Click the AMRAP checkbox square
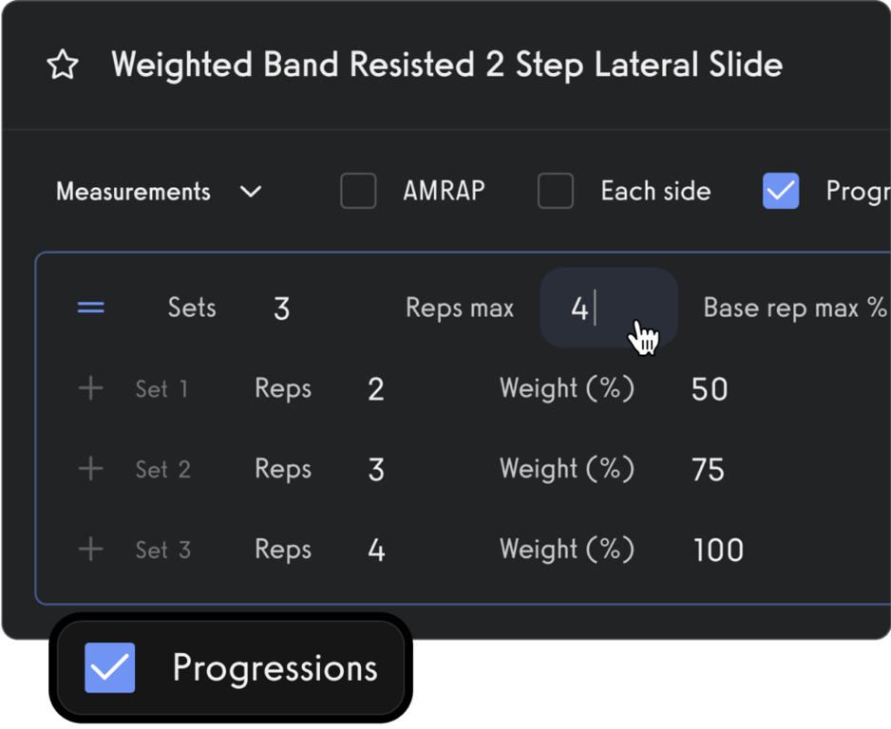 [358, 191]
